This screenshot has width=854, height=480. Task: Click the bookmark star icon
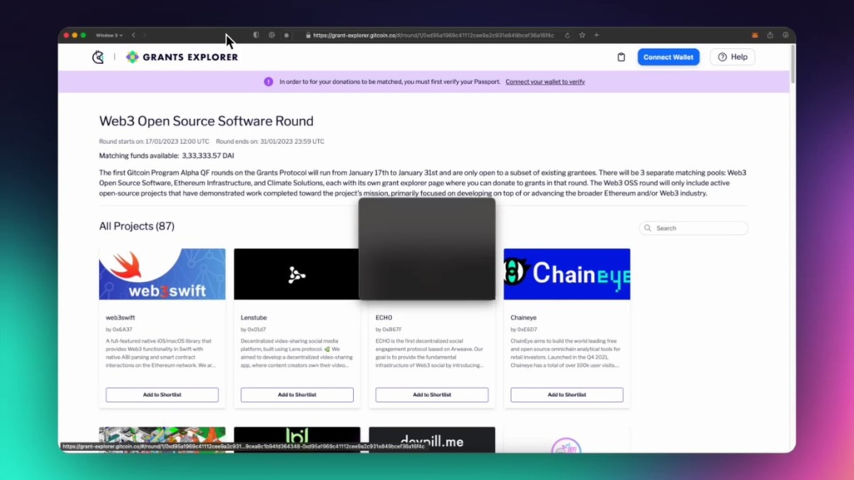[582, 36]
